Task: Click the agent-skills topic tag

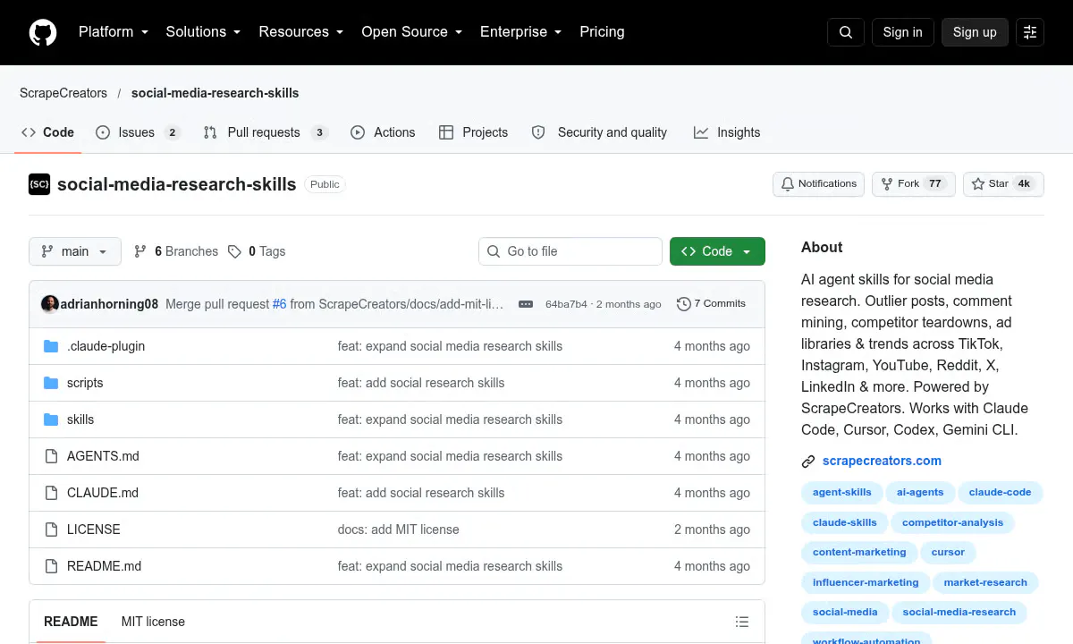Action: (841, 492)
